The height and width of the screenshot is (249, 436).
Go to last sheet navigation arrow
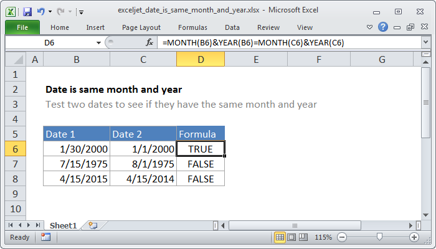coord(38,225)
